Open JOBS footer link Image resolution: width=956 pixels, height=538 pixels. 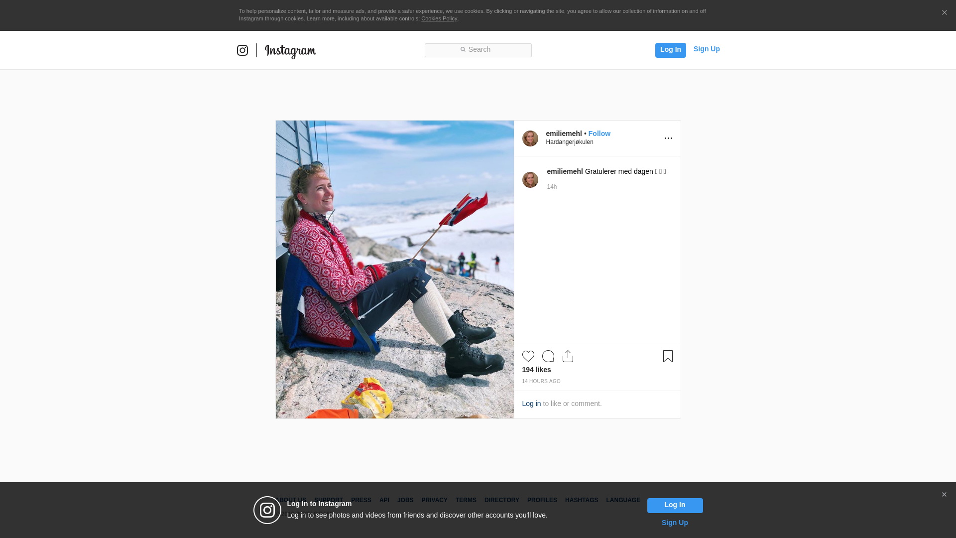click(x=405, y=500)
